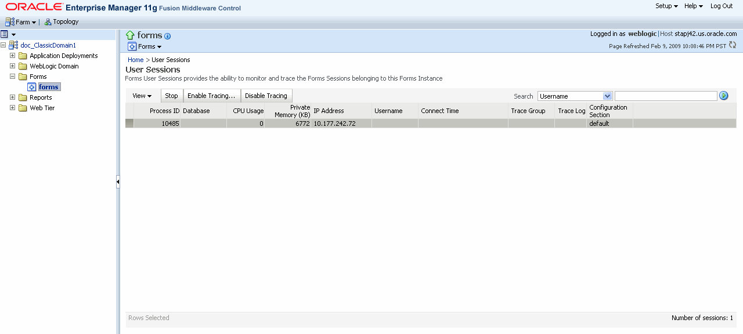
Task: Run search with the blue arrow icon
Action: (723, 95)
